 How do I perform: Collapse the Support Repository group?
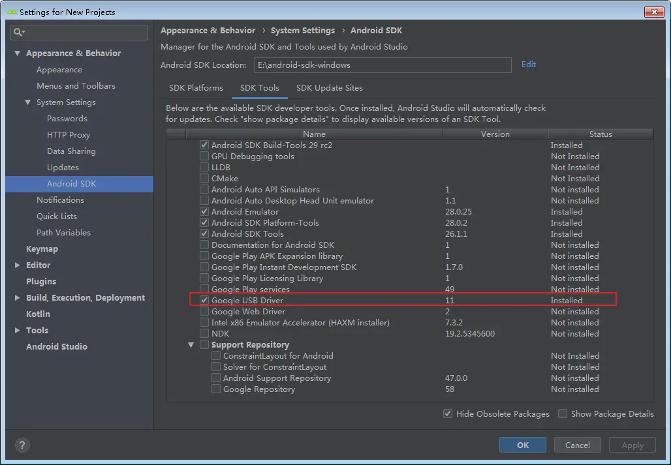[191, 344]
